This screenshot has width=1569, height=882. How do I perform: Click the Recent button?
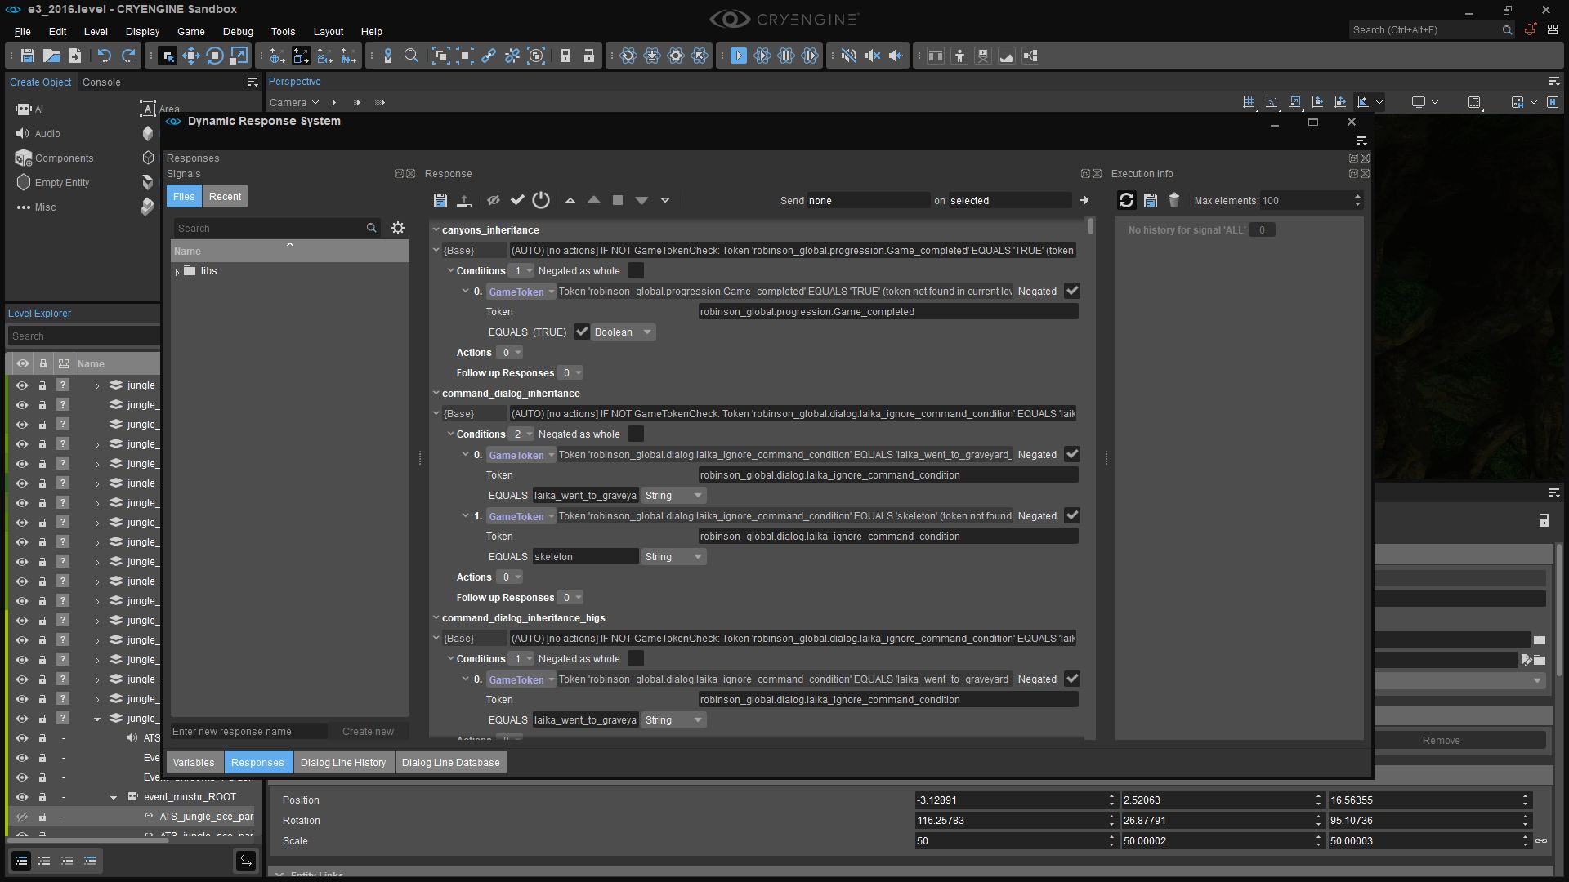click(x=225, y=196)
